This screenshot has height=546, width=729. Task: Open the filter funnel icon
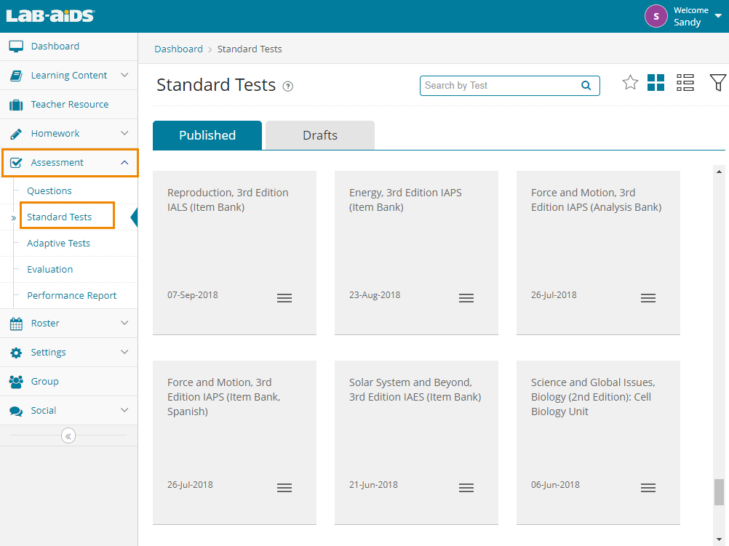click(717, 83)
